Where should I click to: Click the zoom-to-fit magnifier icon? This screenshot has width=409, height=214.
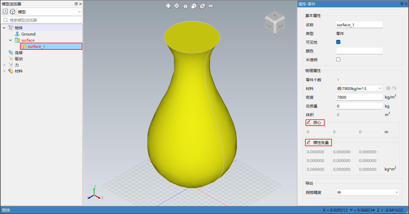click(168, 6)
